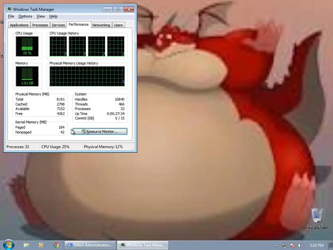Click status bar Processes: 33

18,147
